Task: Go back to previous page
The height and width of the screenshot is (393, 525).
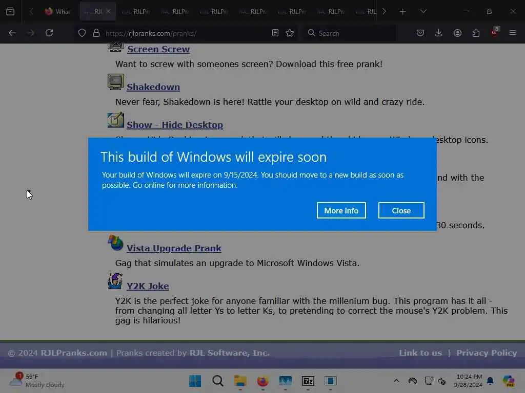Action: [12, 33]
